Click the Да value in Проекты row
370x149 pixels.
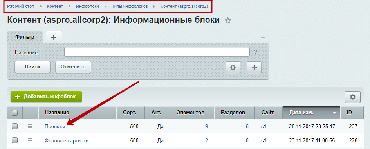[x=160, y=127]
